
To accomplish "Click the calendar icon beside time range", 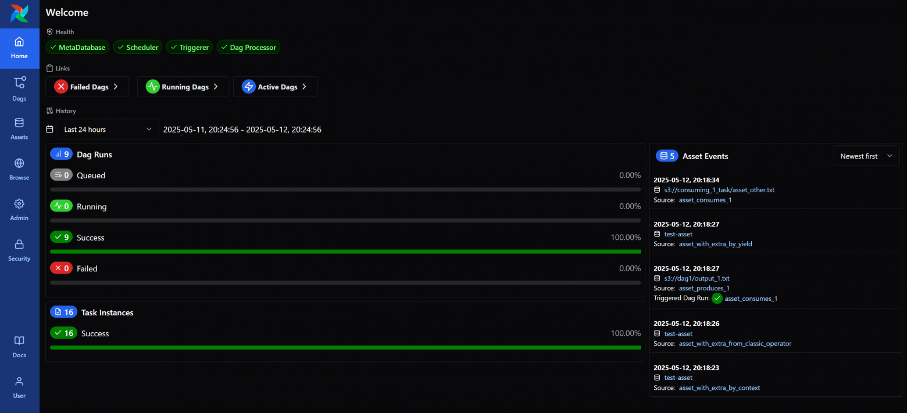I will (50, 129).
